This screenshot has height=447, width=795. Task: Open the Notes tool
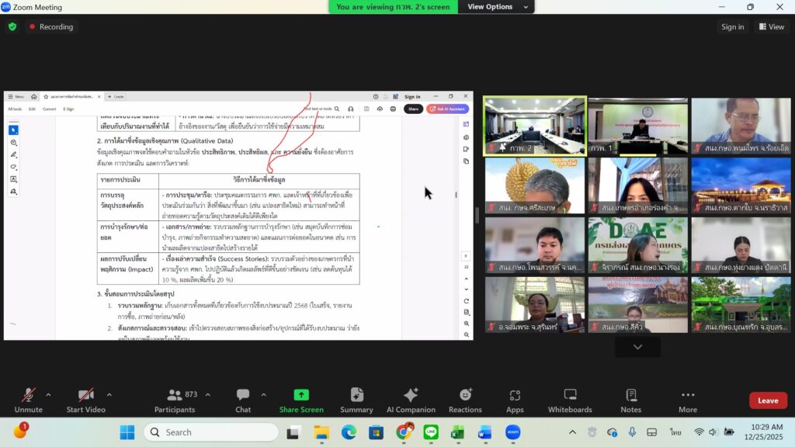click(x=630, y=400)
